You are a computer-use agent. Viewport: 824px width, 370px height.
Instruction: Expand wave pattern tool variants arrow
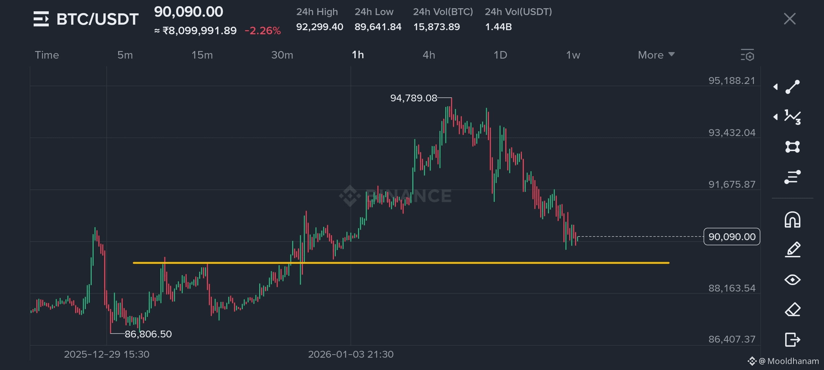click(x=776, y=117)
